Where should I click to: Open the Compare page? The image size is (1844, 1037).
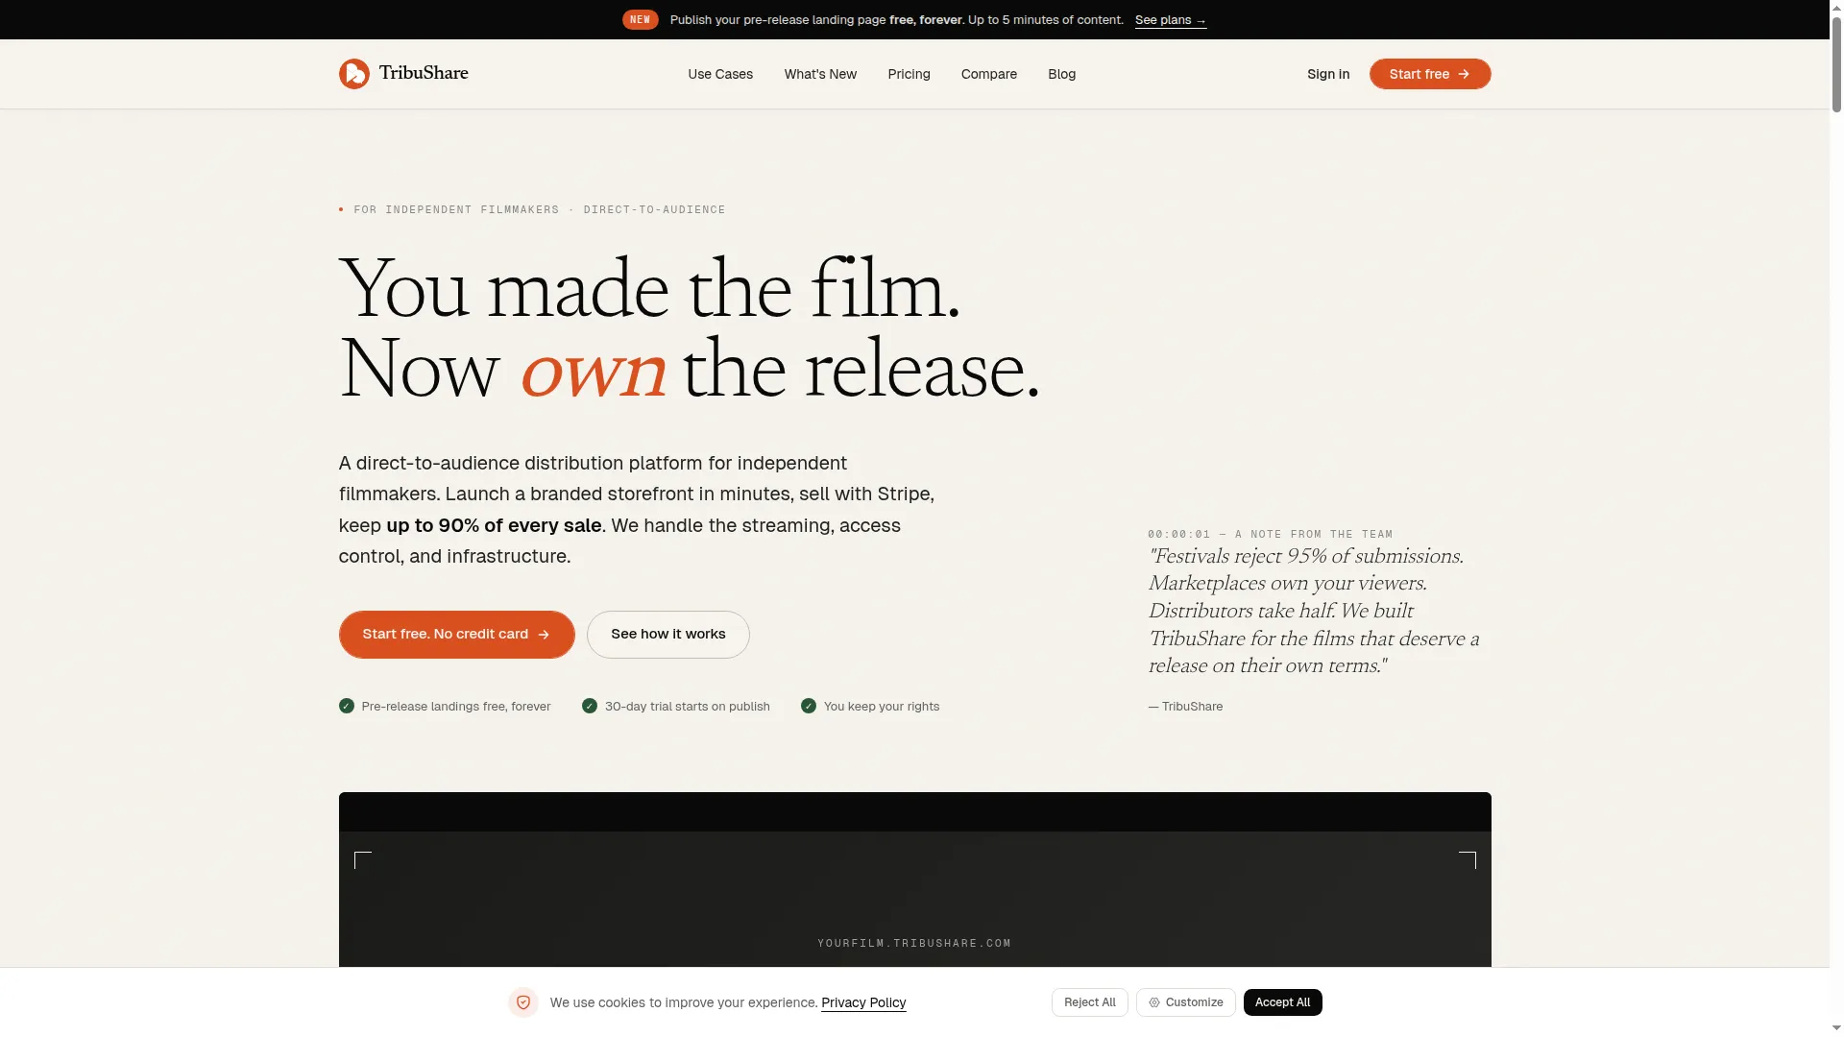(989, 74)
